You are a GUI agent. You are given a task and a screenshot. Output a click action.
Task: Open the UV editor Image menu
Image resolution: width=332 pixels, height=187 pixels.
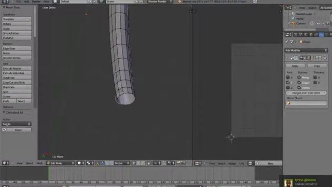click(232, 163)
